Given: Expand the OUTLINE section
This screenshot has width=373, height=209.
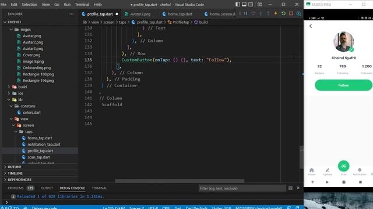Looking at the screenshot, I should [x=14, y=167].
